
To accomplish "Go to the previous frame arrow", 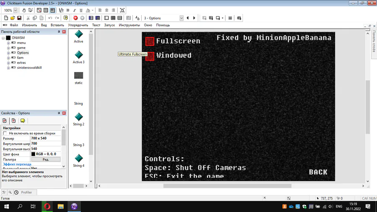I will coord(188,18).
